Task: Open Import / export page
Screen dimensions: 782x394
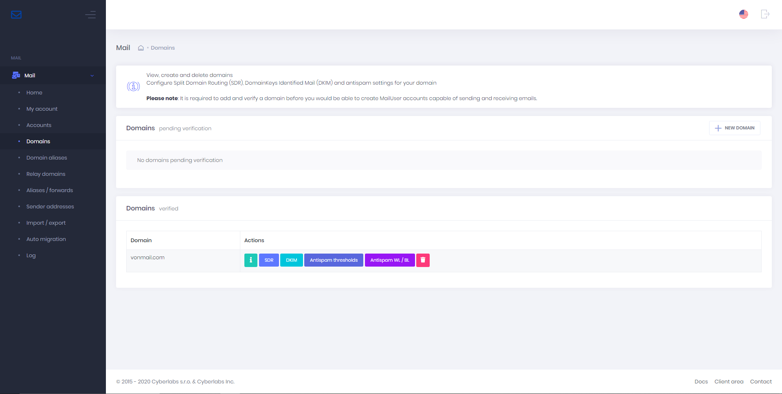Action: click(46, 223)
